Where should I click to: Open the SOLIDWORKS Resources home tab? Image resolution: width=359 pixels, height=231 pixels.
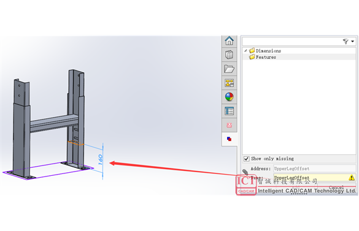coord(229,41)
